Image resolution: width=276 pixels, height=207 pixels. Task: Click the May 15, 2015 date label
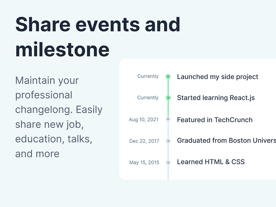coord(144,162)
